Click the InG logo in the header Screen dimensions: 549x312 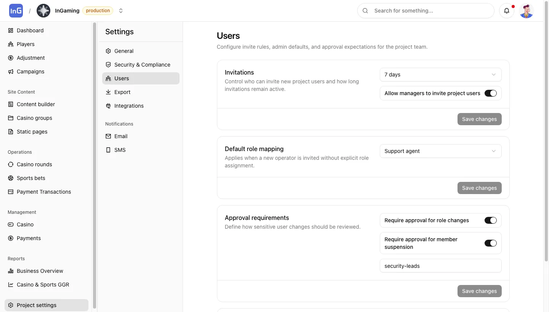coord(16,10)
